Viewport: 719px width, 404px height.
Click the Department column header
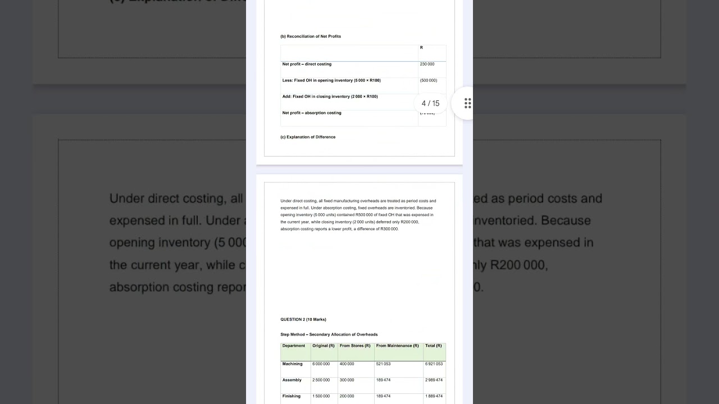tap(294, 346)
